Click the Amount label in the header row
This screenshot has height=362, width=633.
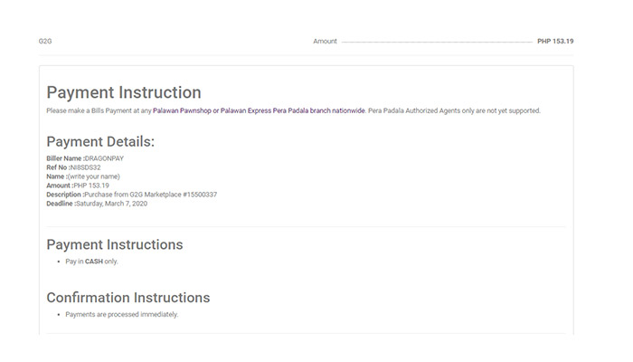325,42
